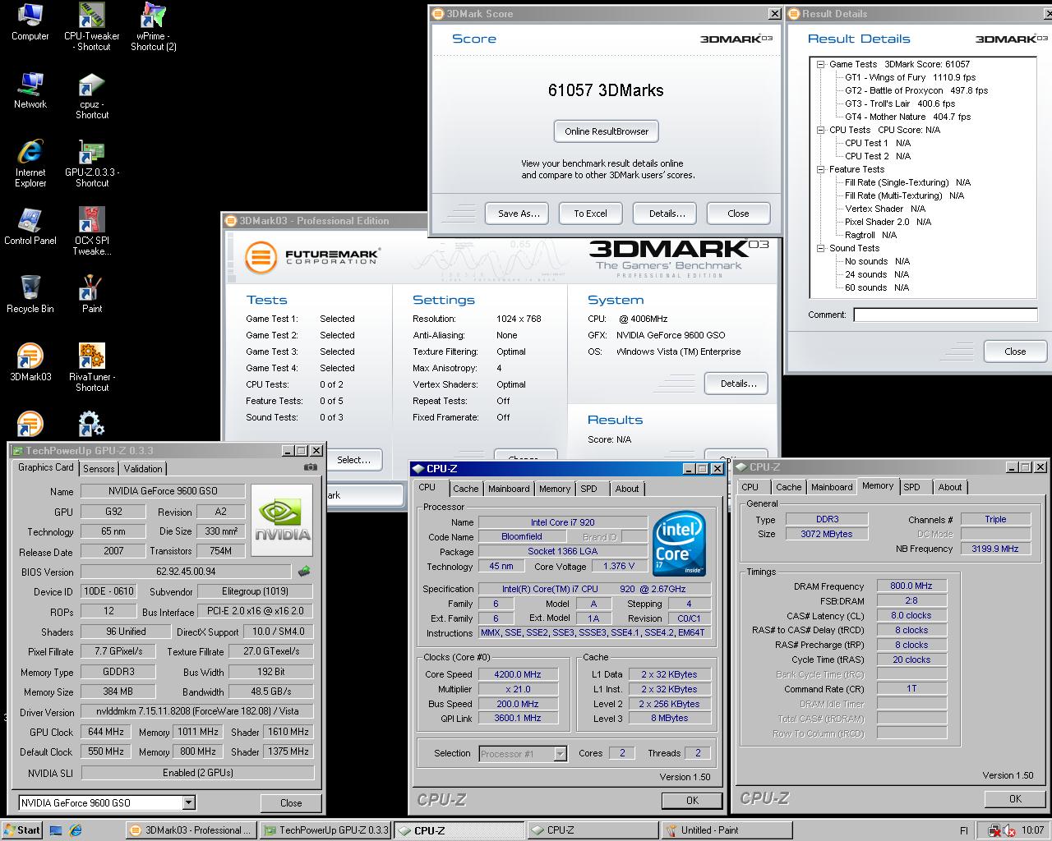
Task: Click the NVIDIA logo in GPU-Z
Action: [282, 522]
